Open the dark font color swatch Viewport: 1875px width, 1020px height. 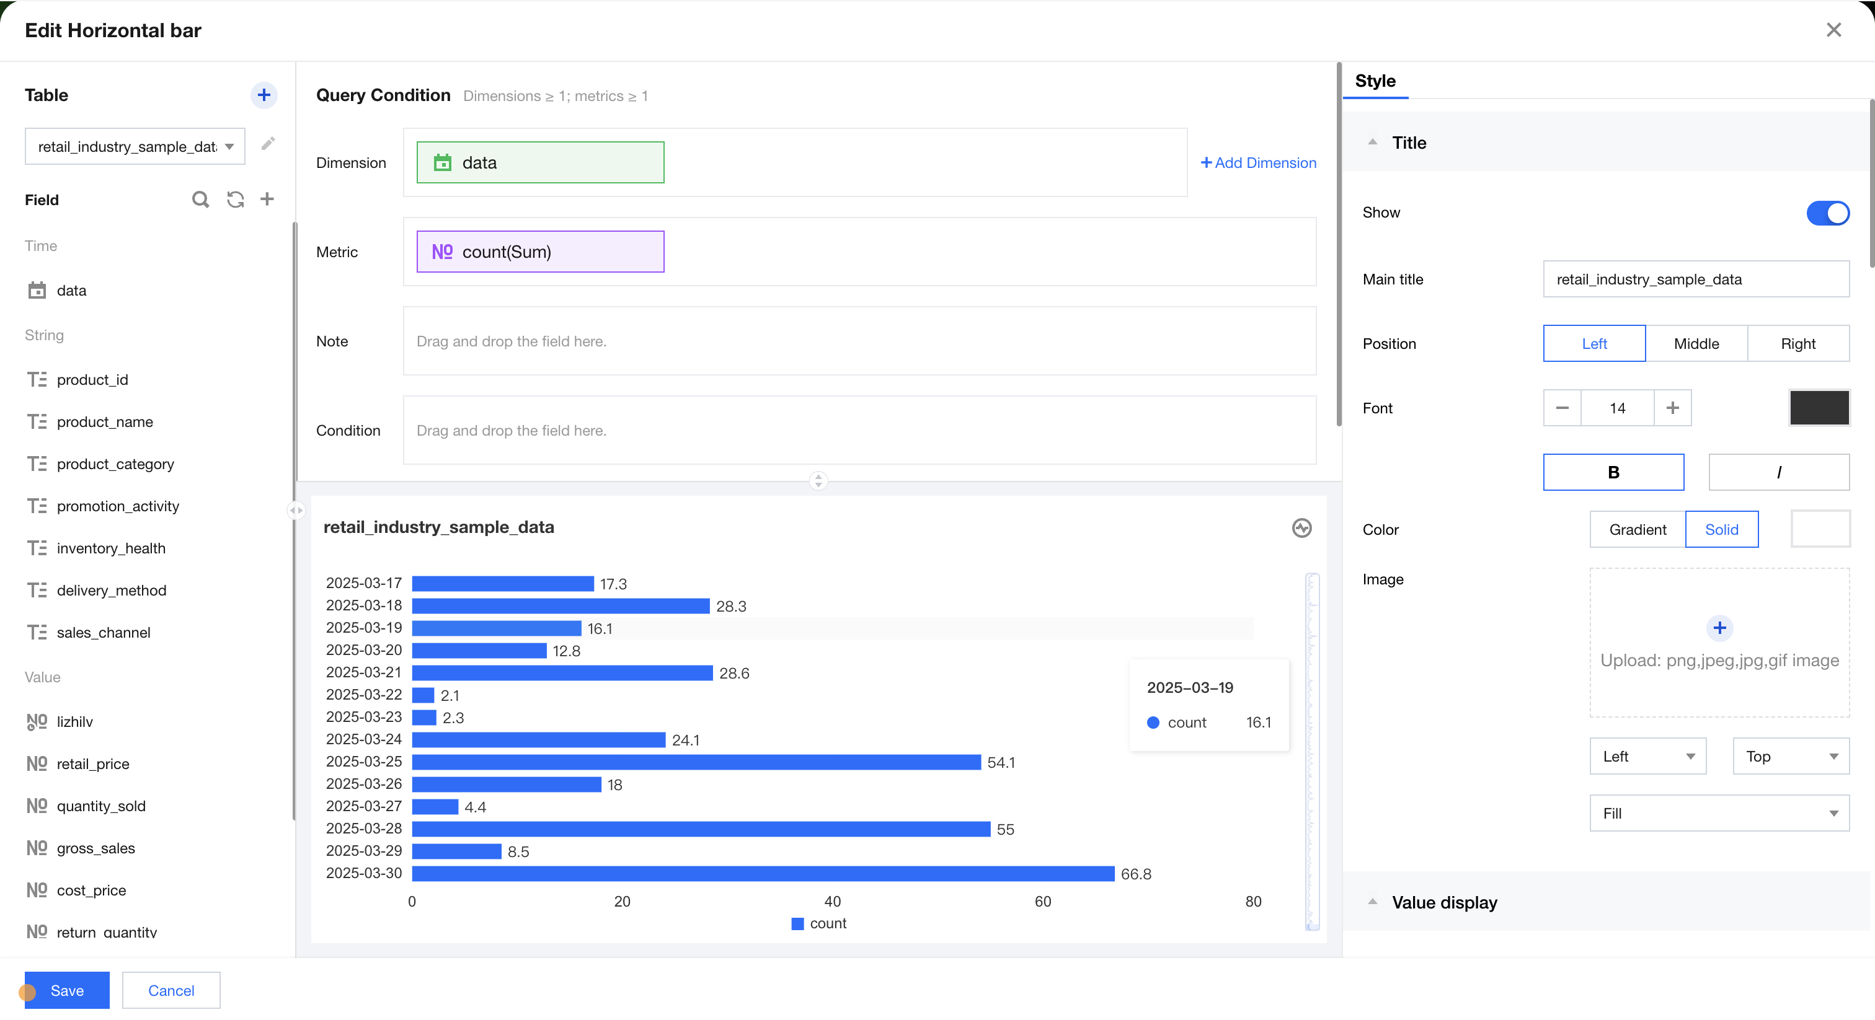[1819, 407]
